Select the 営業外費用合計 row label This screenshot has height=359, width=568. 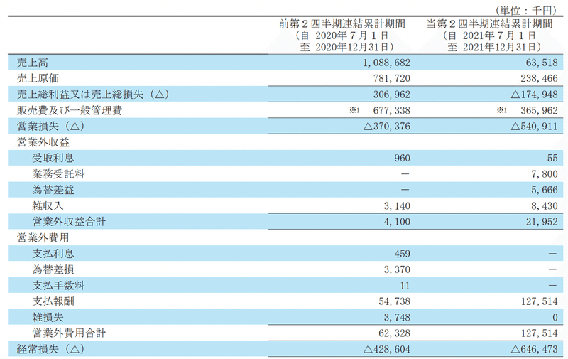tap(69, 333)
